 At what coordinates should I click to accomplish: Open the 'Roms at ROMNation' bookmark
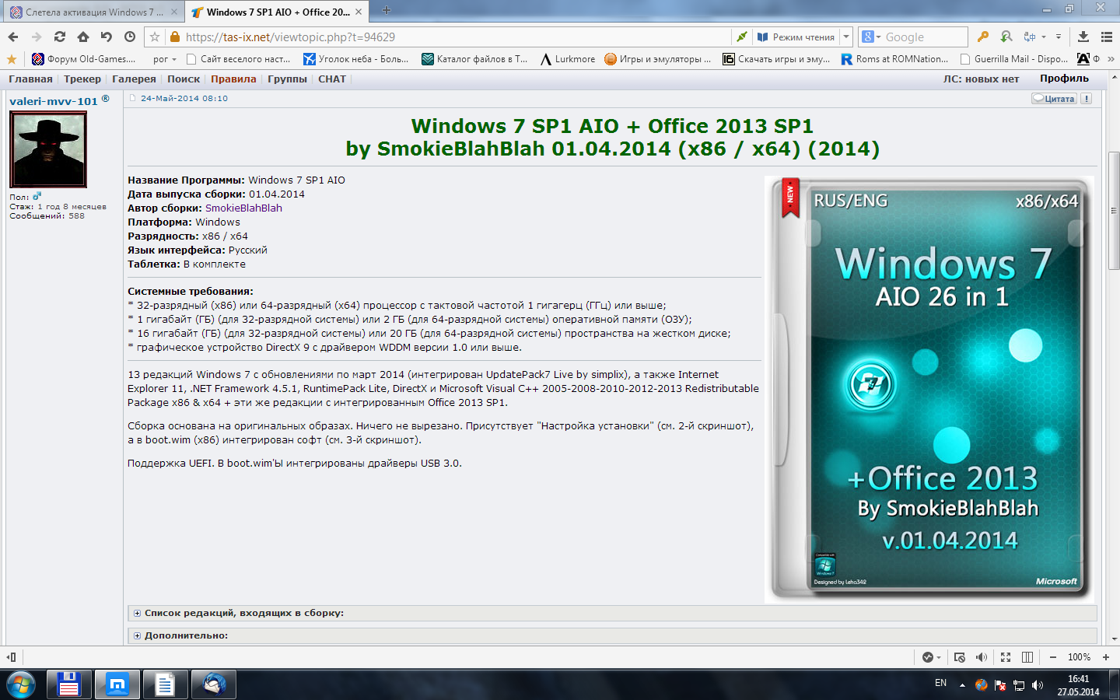click(894, 59)
